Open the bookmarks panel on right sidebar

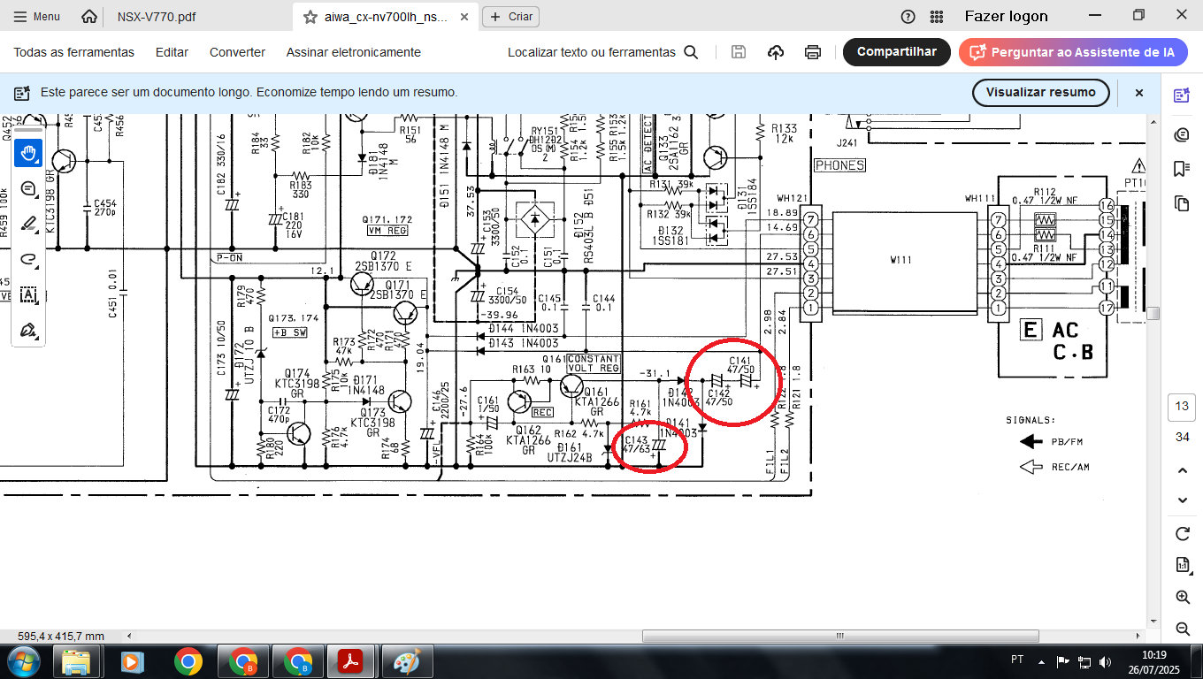click(x=1182, y=168)
